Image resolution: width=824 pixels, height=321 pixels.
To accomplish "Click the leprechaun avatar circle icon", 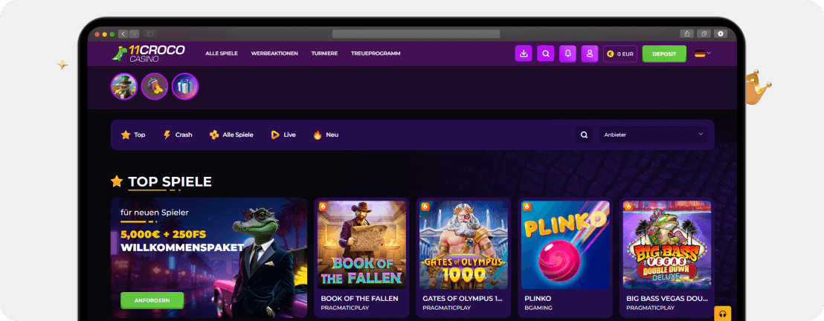I will click(x=124, y=86).
